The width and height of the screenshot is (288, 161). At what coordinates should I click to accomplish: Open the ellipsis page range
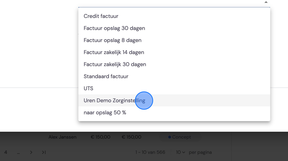[x=18, y=153]
